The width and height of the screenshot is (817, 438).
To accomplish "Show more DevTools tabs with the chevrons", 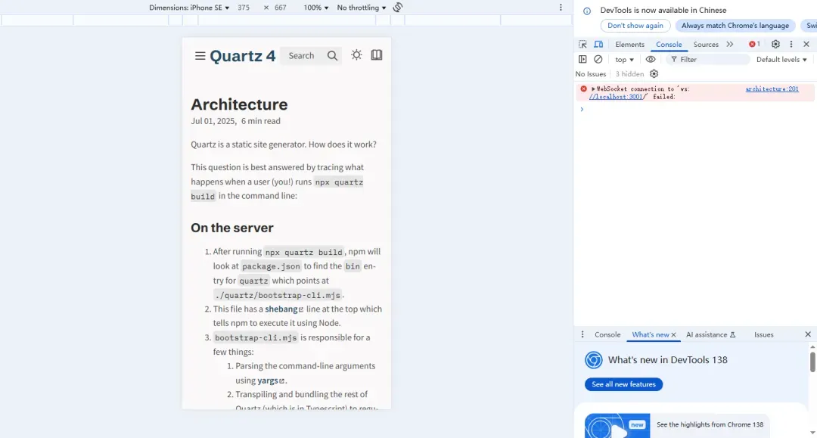I will (730, 45).
